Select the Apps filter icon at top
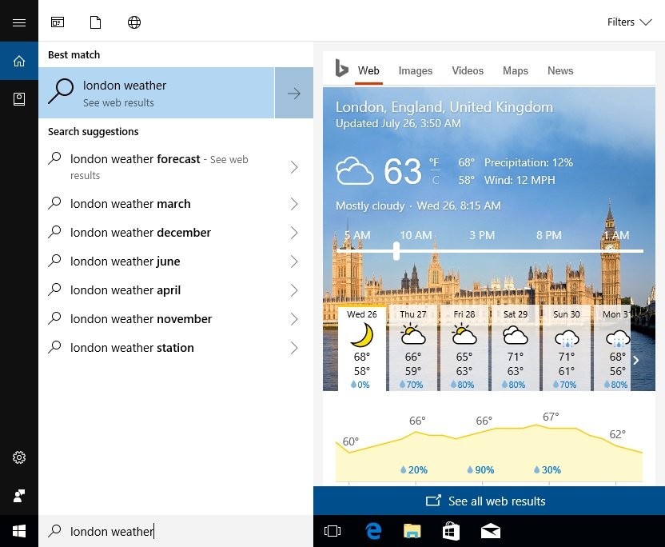Viewport: 665px width, 547px height. coord(58,22)
